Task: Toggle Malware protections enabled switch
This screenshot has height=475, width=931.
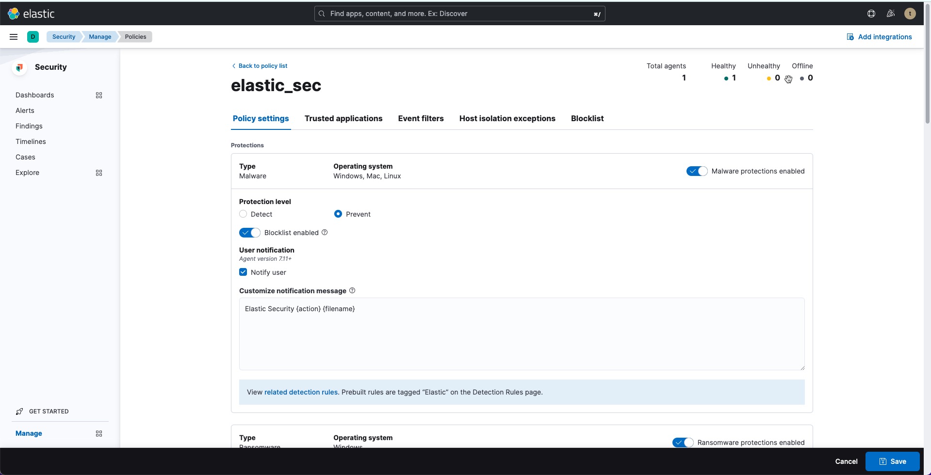Action: 697,171
